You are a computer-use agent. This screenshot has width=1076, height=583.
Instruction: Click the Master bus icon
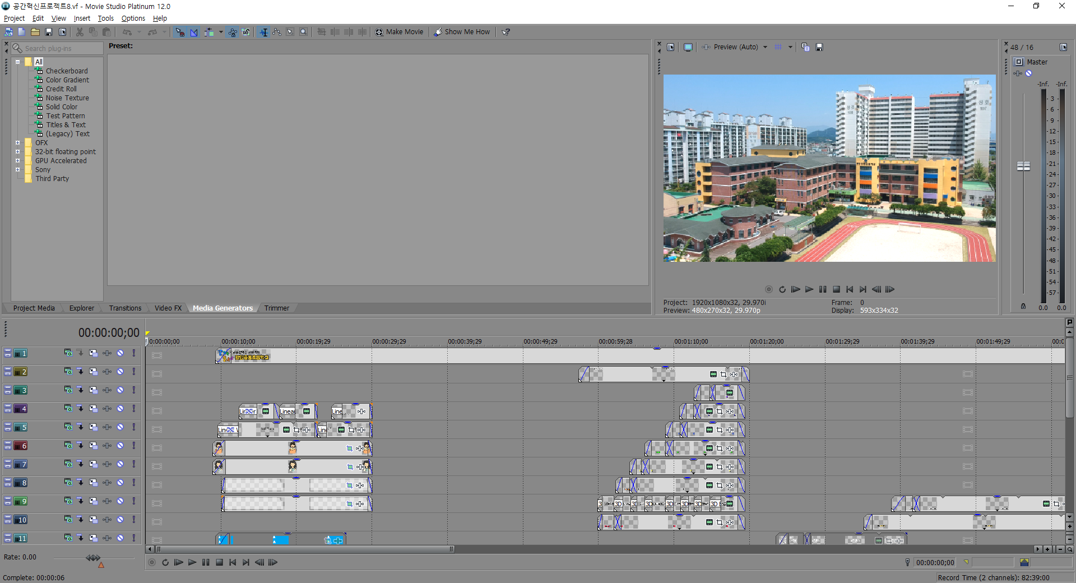[1019, 62]
